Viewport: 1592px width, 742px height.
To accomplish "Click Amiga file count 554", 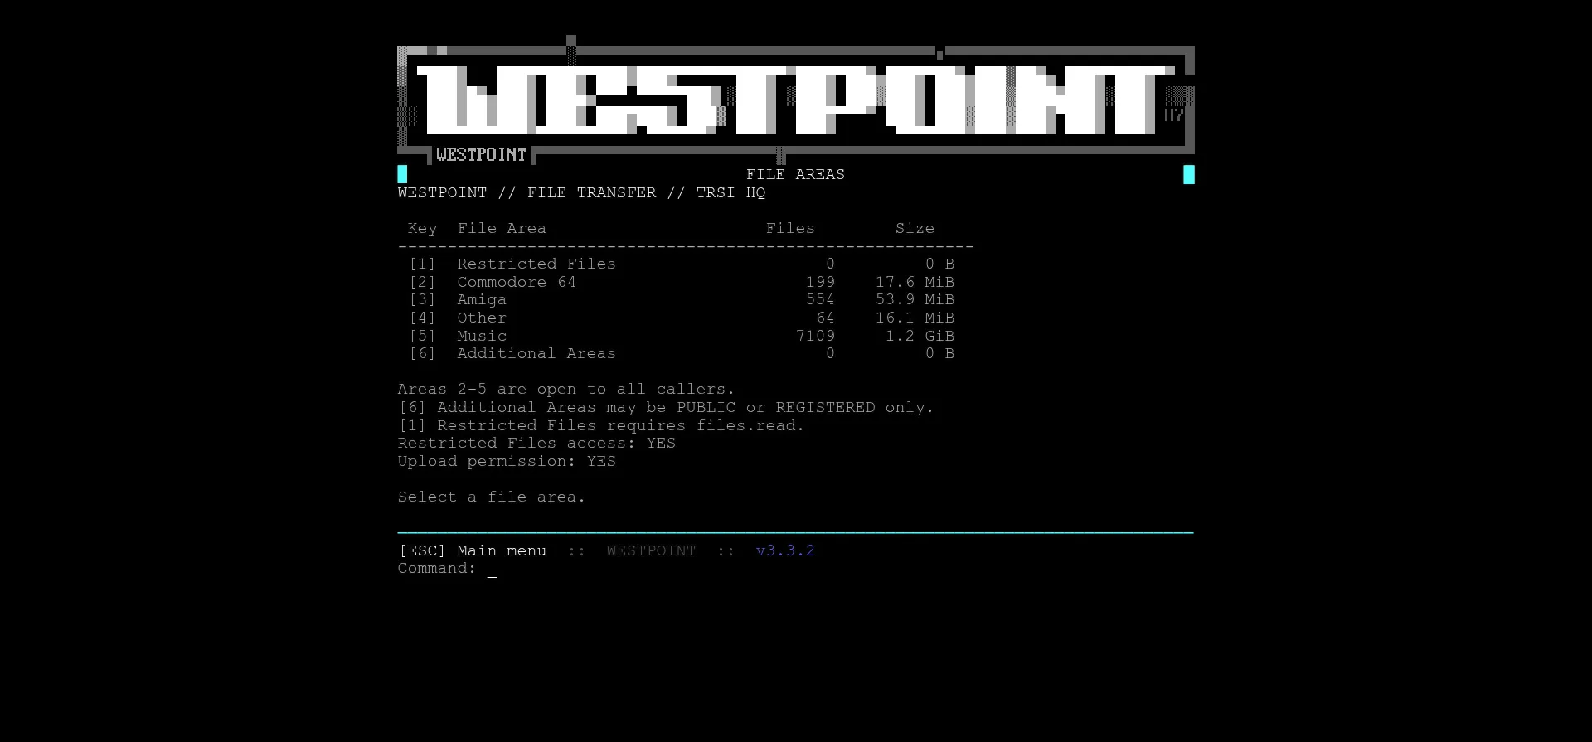I will point(820,299).
